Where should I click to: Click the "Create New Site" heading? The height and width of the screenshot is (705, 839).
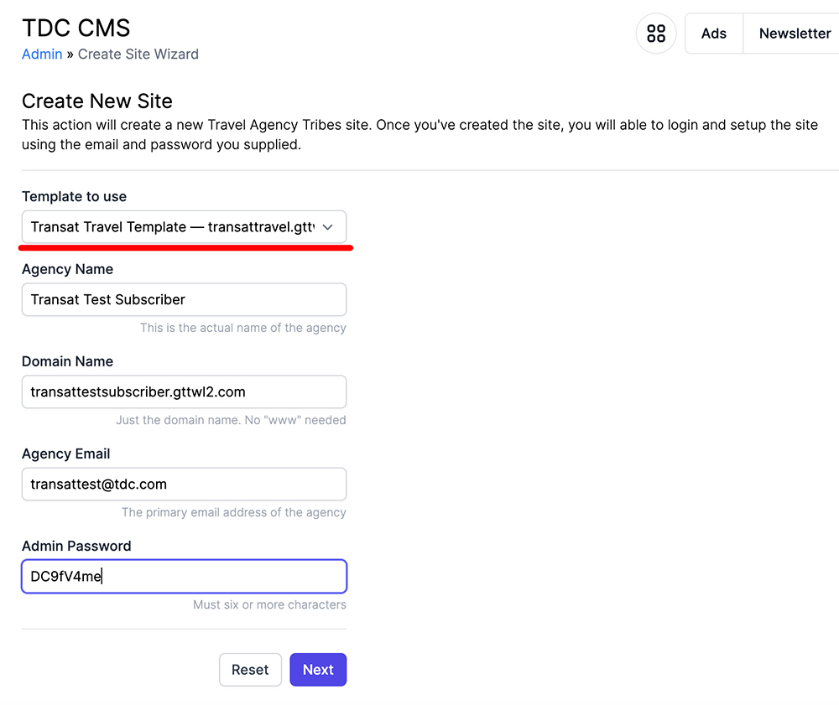[97, 101]
